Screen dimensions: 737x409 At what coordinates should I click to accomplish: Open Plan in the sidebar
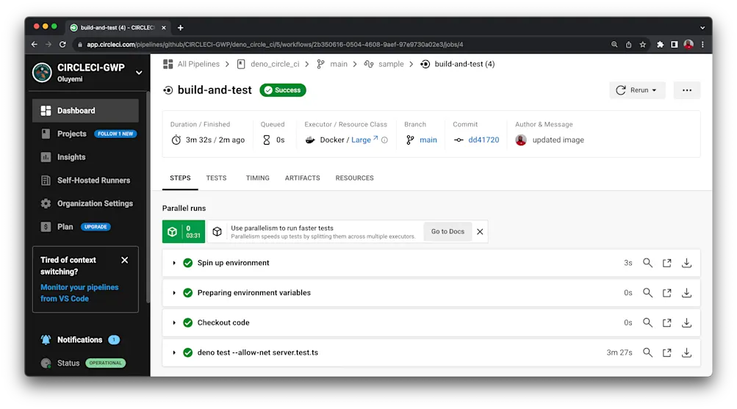click(x=65, y=227)
